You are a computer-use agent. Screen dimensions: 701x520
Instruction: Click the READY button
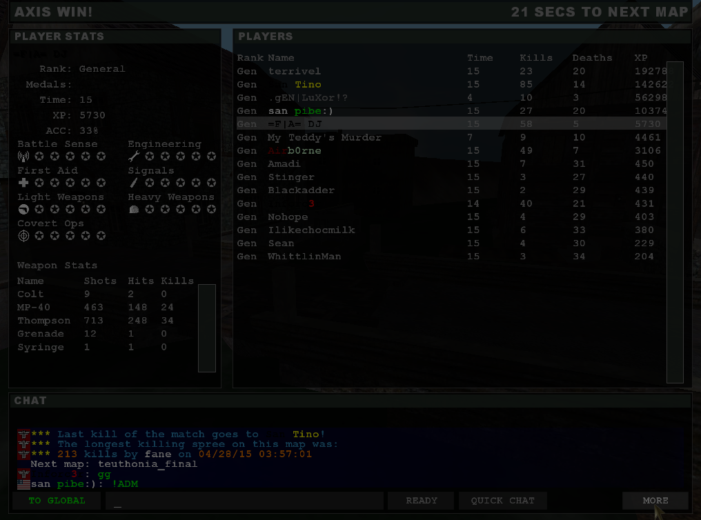coord(421,500)
